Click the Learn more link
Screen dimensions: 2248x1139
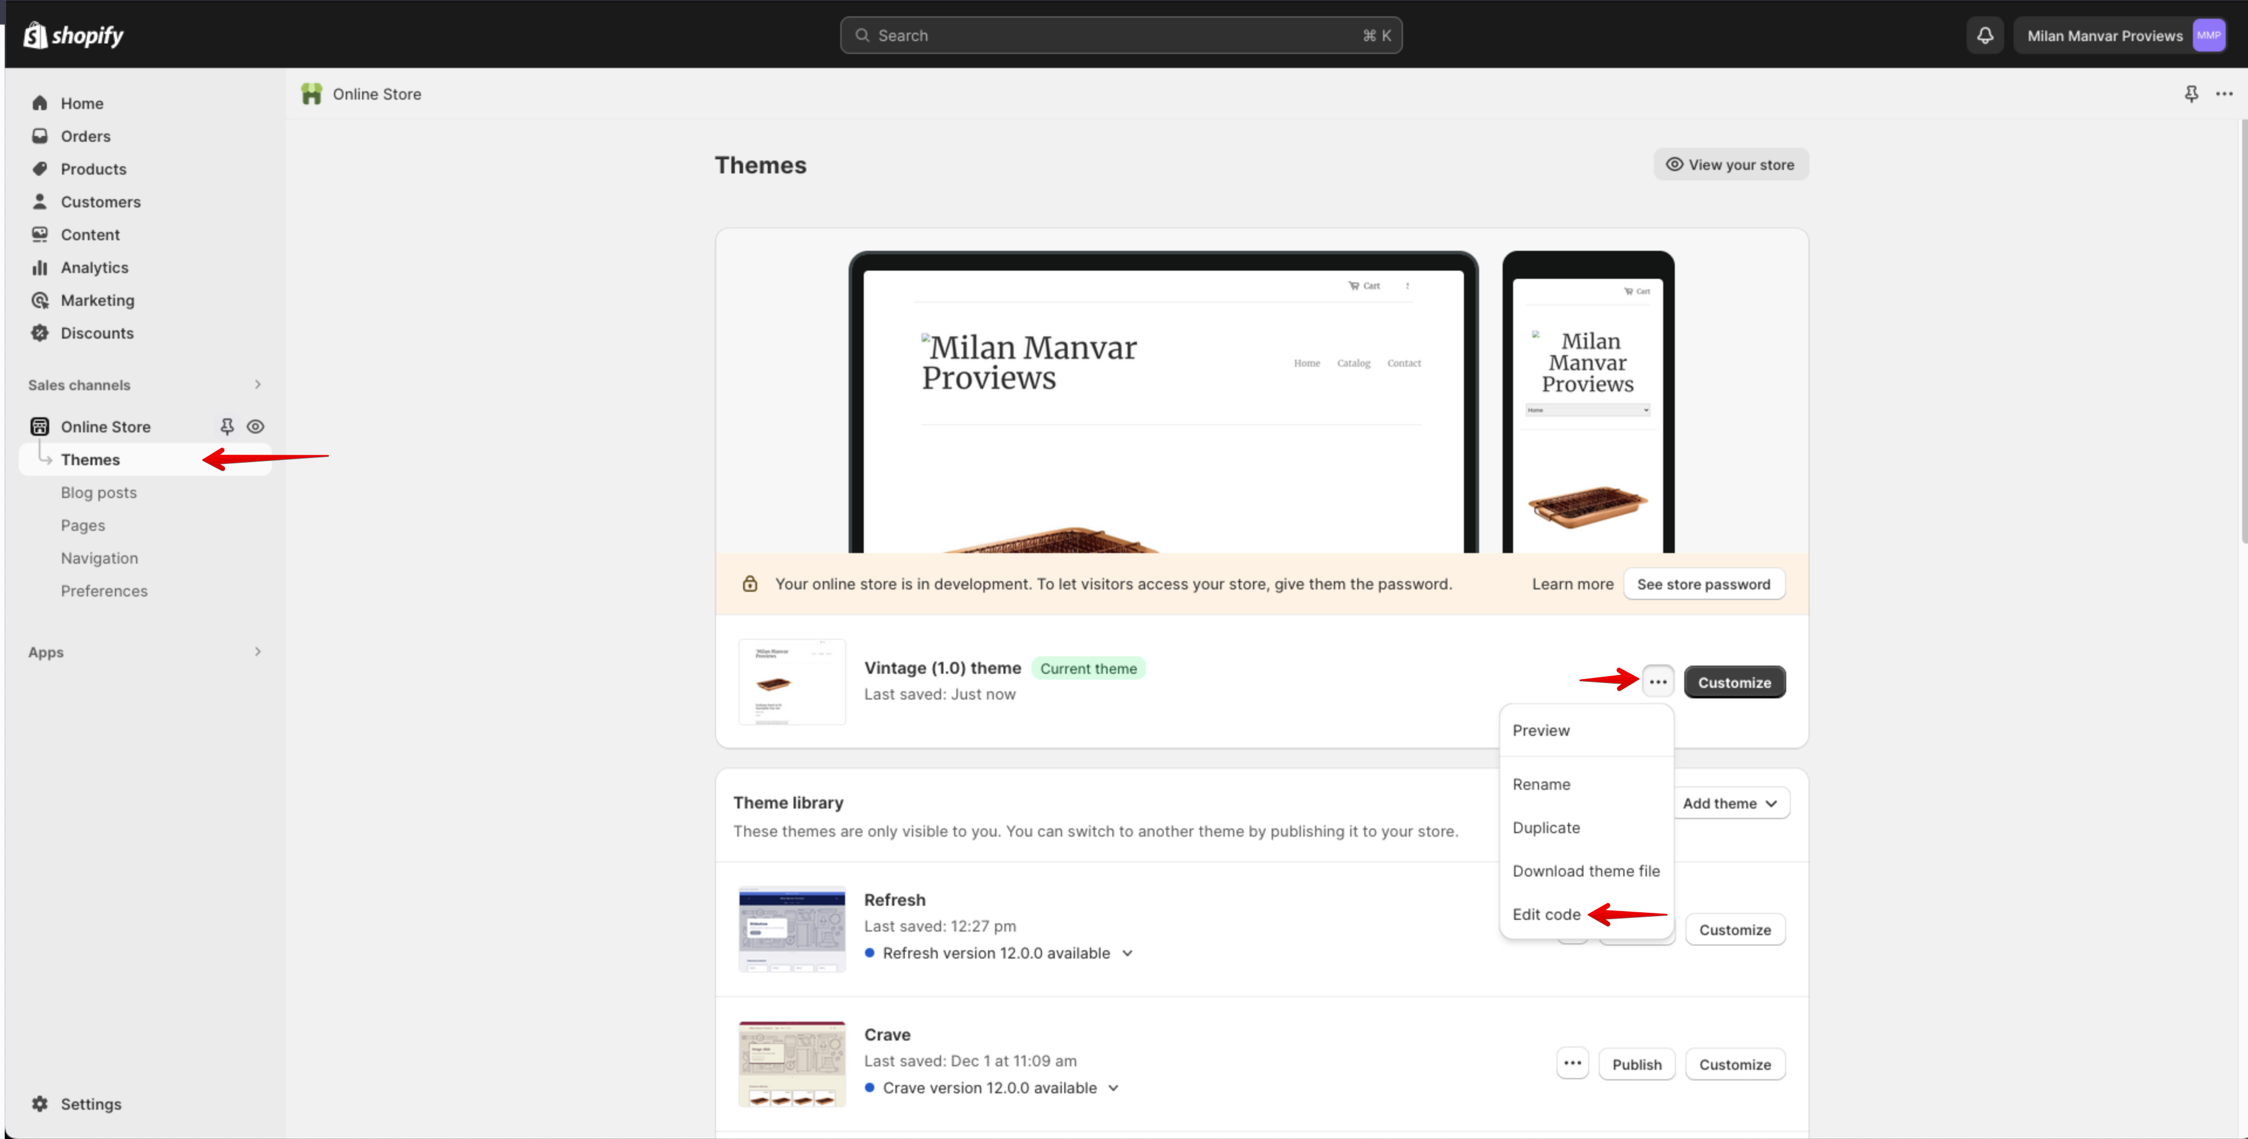(x=1572, y=584)
